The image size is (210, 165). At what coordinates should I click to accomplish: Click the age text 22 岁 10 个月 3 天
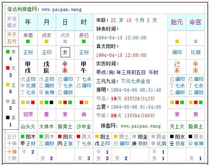coord(134,21)
